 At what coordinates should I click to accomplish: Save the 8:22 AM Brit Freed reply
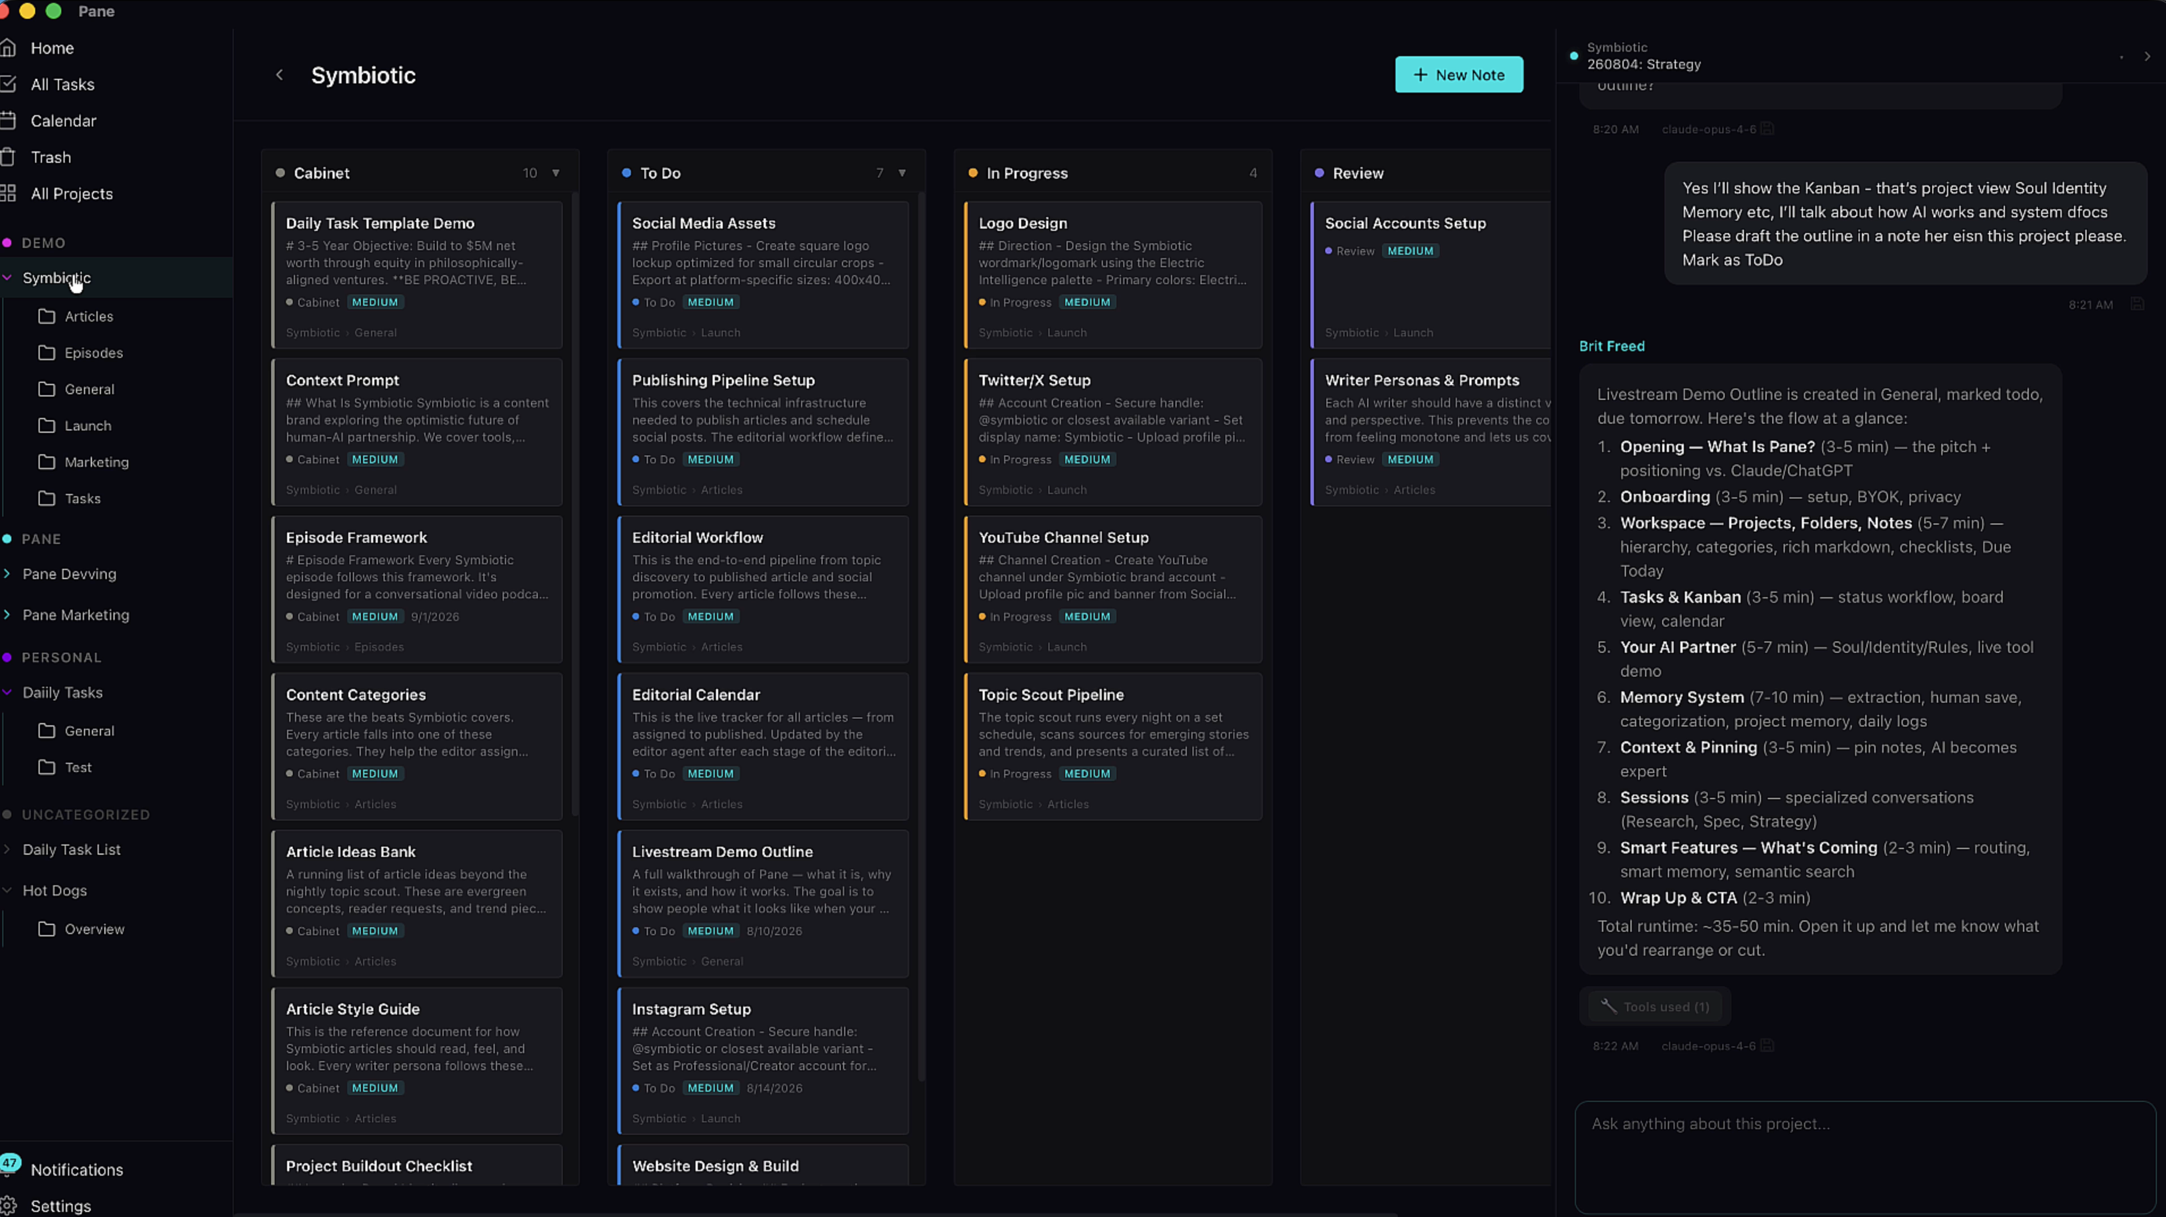(x=1767, y=1046)
